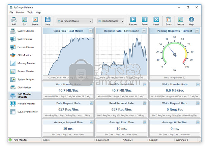Click the Data Request Rate chart icon
The width and height of the screenshot is (211, 146).
[91, 103]
